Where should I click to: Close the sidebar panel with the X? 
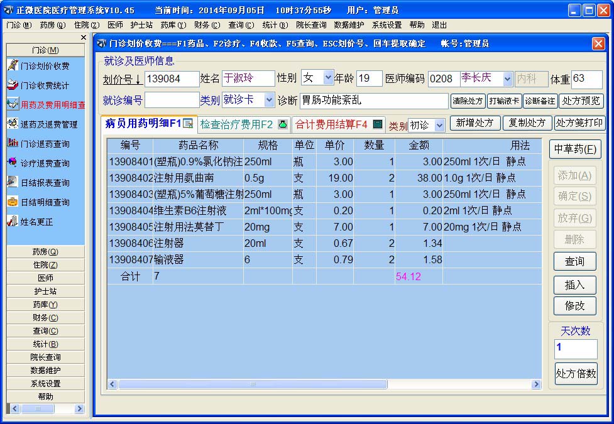click(84, 38)
